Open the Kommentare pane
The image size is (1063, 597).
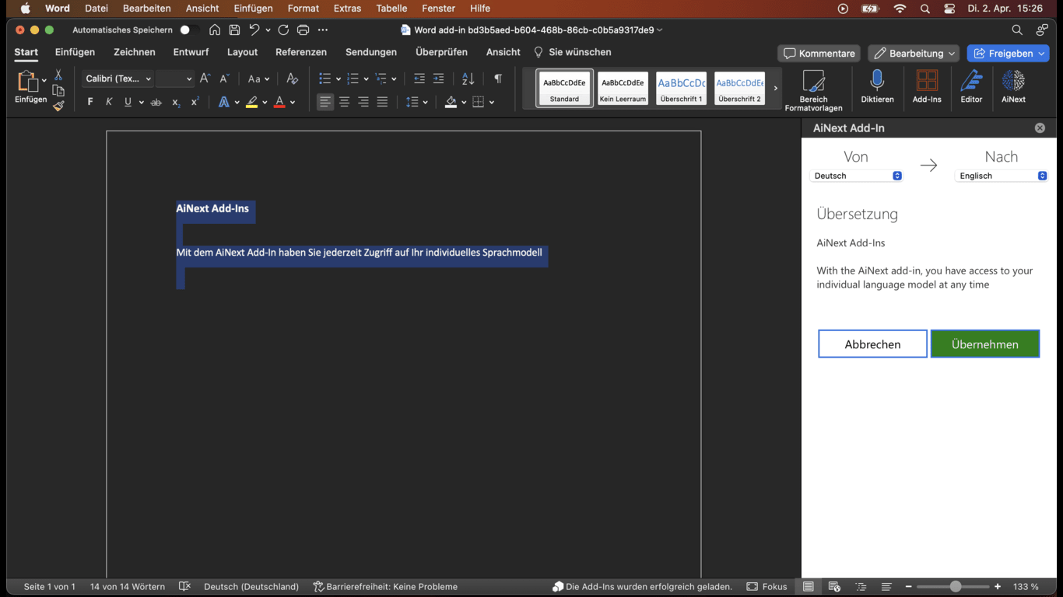pos(819,54)
